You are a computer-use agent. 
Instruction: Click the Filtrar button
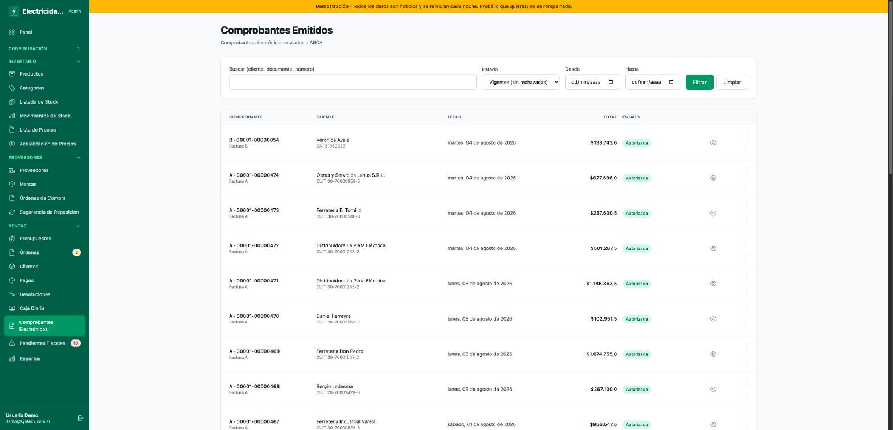point(699,82)
